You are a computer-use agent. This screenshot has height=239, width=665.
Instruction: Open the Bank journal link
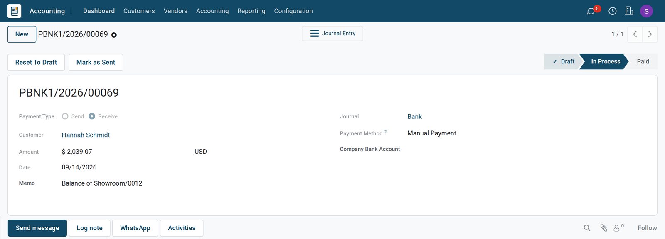[x=414, y=117]
